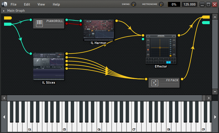Image resolution: width=219 pixels, height=133 pixels.
Task: Adjust the Swing knob
Action: pos(134,4)
